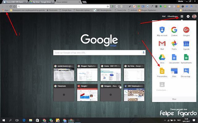Open File Explorer from taskbar
The height and width of the screenshot is (123, 198).
tap(31, 120)
